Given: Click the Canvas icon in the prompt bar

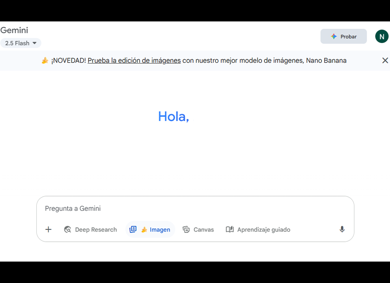Looking at the screenshot, I should pos(186,229).
